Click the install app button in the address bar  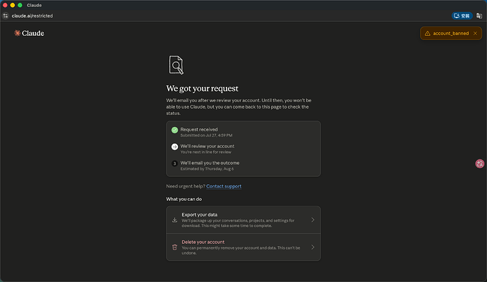[462, 16]
